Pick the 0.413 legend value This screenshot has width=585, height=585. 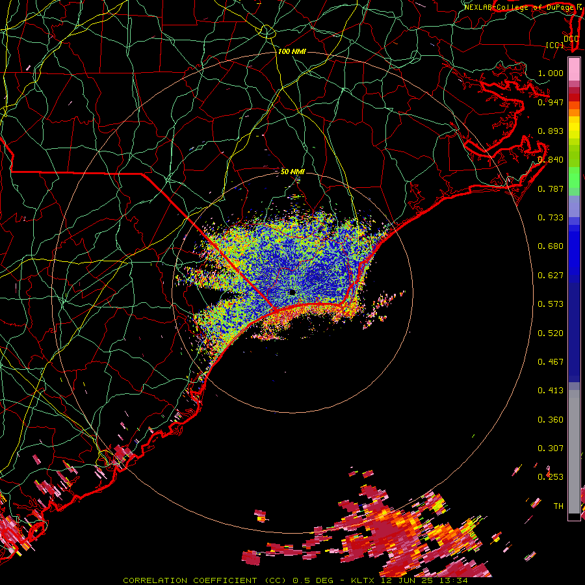(551, 391)
